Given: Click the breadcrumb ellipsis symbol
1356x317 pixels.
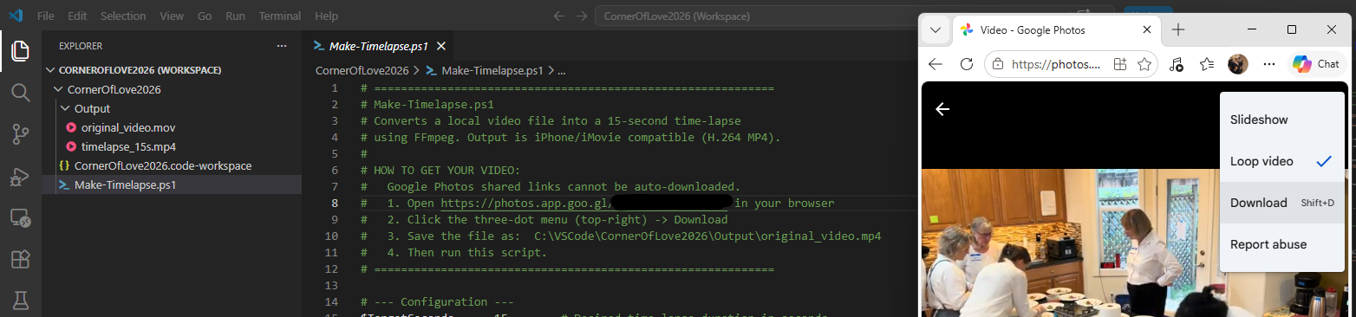Looking at the screenshot, I should coord(561,71).
